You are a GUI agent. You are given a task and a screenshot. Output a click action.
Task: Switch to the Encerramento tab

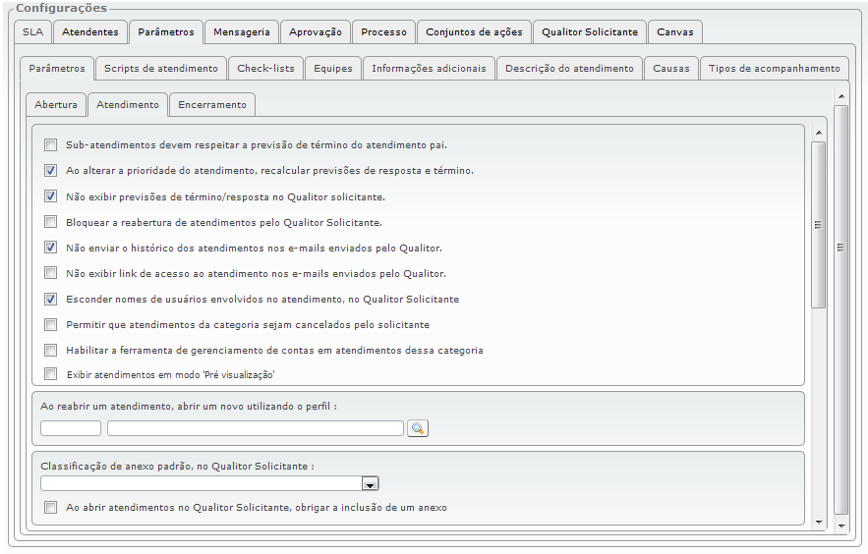pos(212,104)
